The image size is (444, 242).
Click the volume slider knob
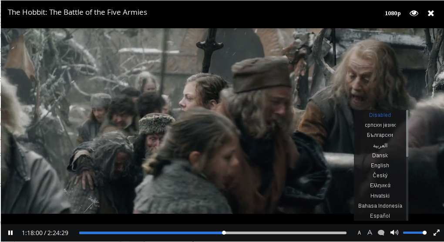click(424, 233)
